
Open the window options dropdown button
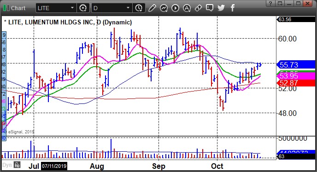280,3
